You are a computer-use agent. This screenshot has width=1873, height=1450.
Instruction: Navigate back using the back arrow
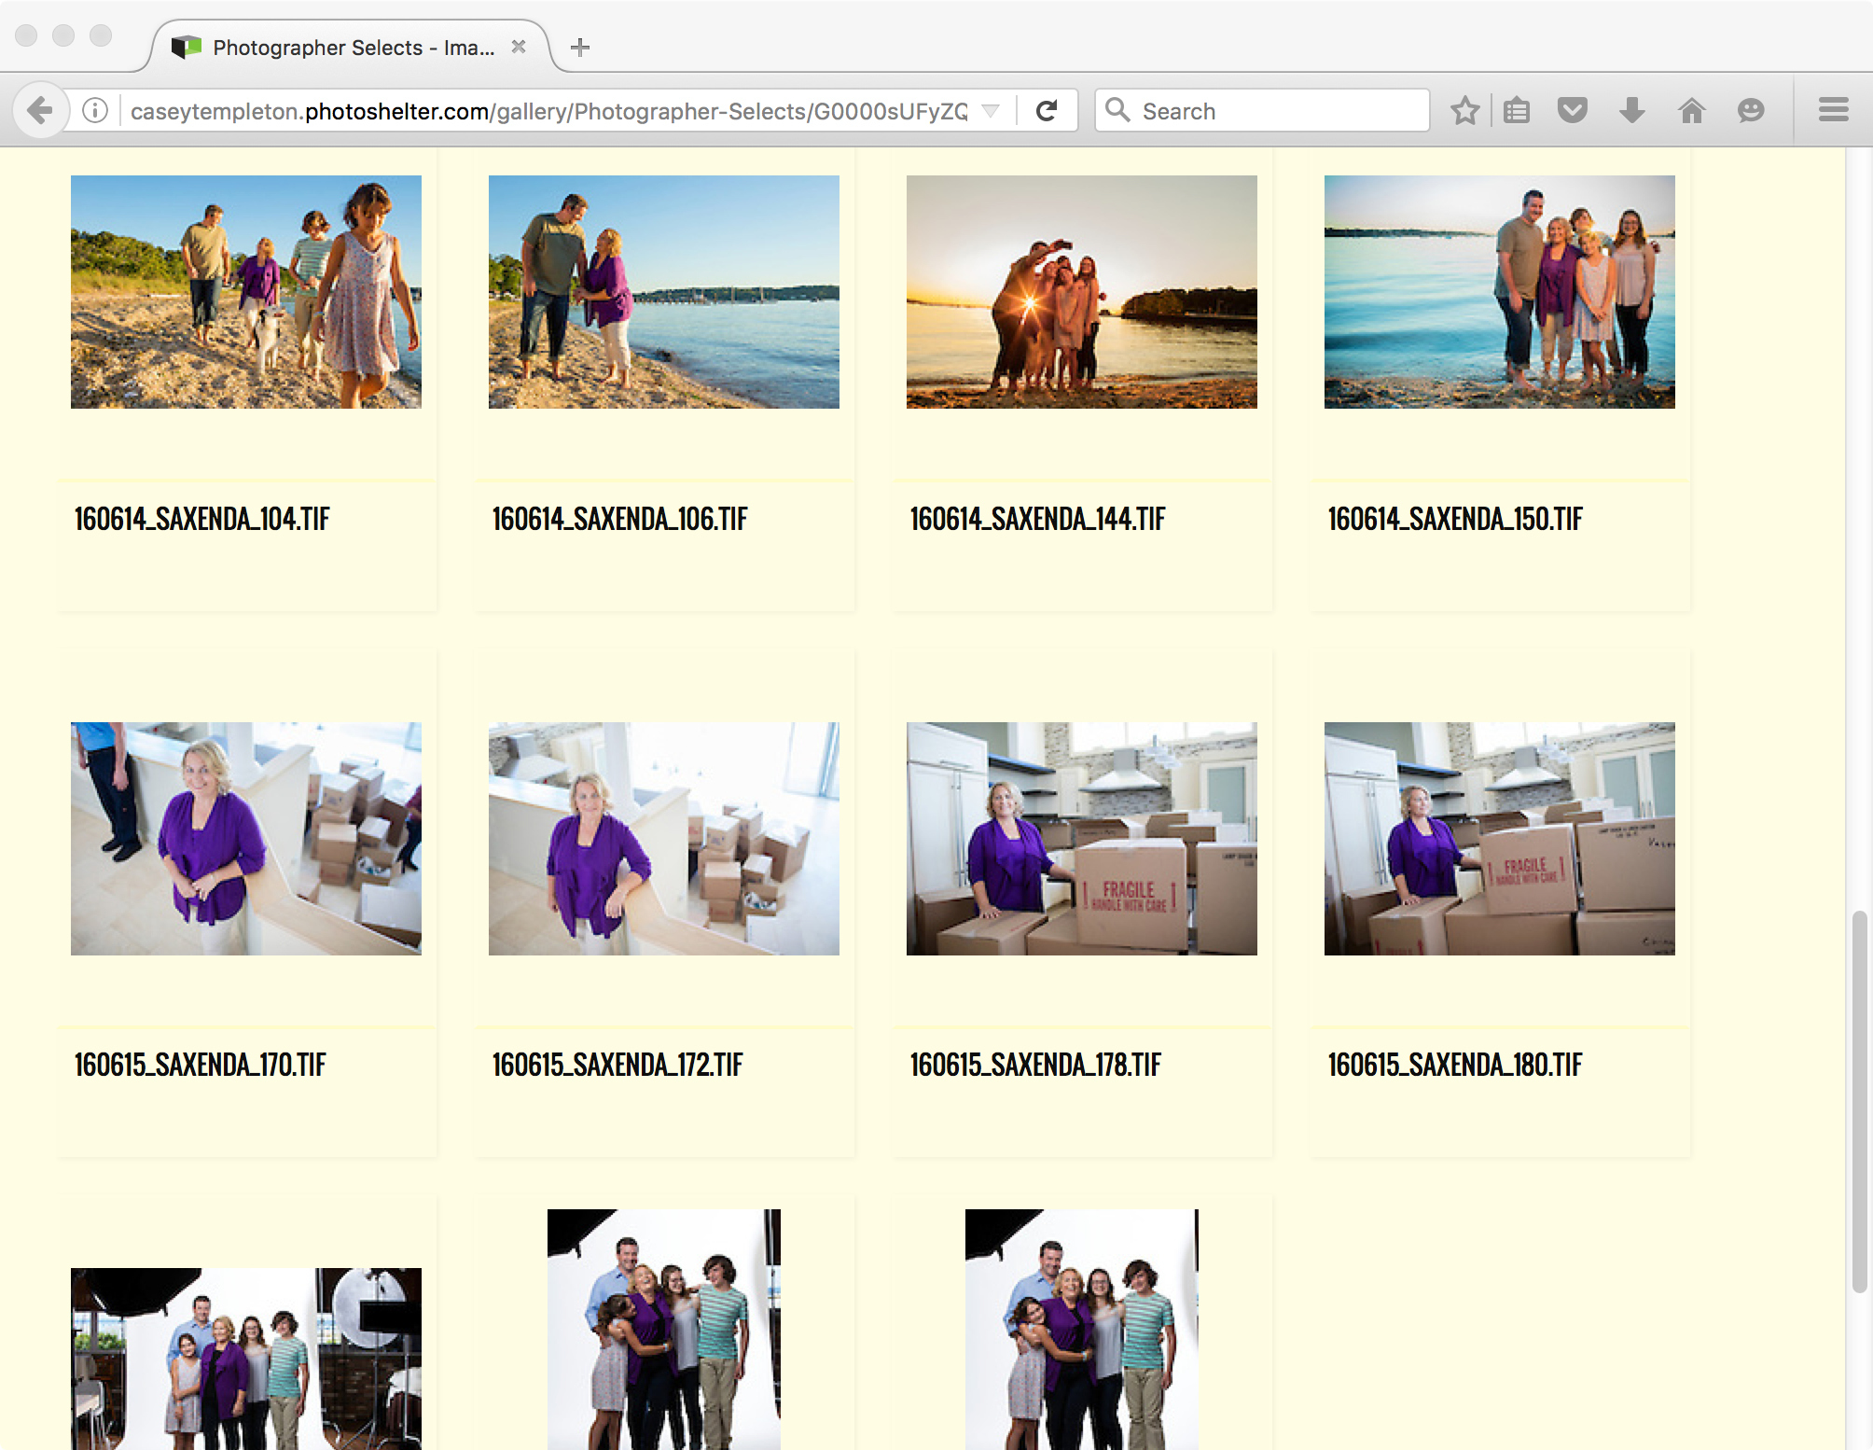click(x=39, y=109)
